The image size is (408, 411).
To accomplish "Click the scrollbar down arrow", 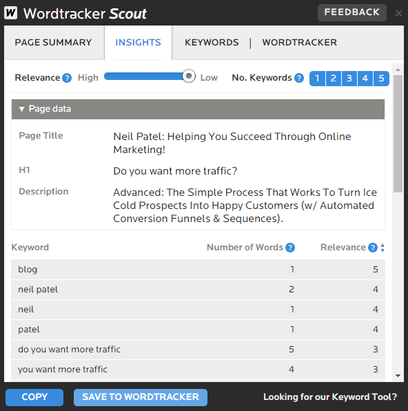I will 398,376.
